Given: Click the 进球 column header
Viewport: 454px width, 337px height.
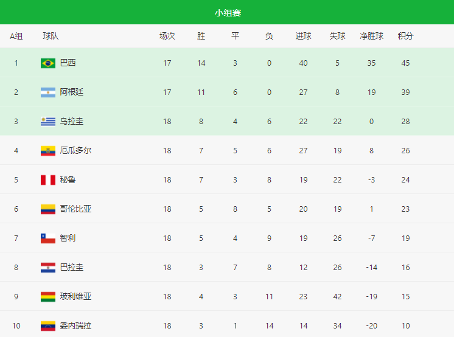Looking at the screenshot, I should coord(303,36).
